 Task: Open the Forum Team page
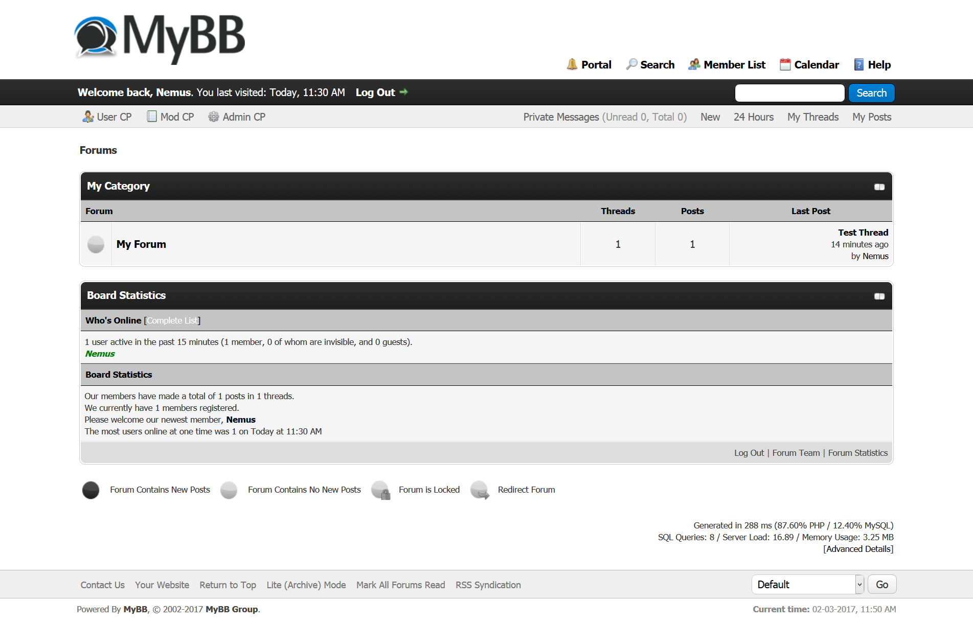pos(796,452)
